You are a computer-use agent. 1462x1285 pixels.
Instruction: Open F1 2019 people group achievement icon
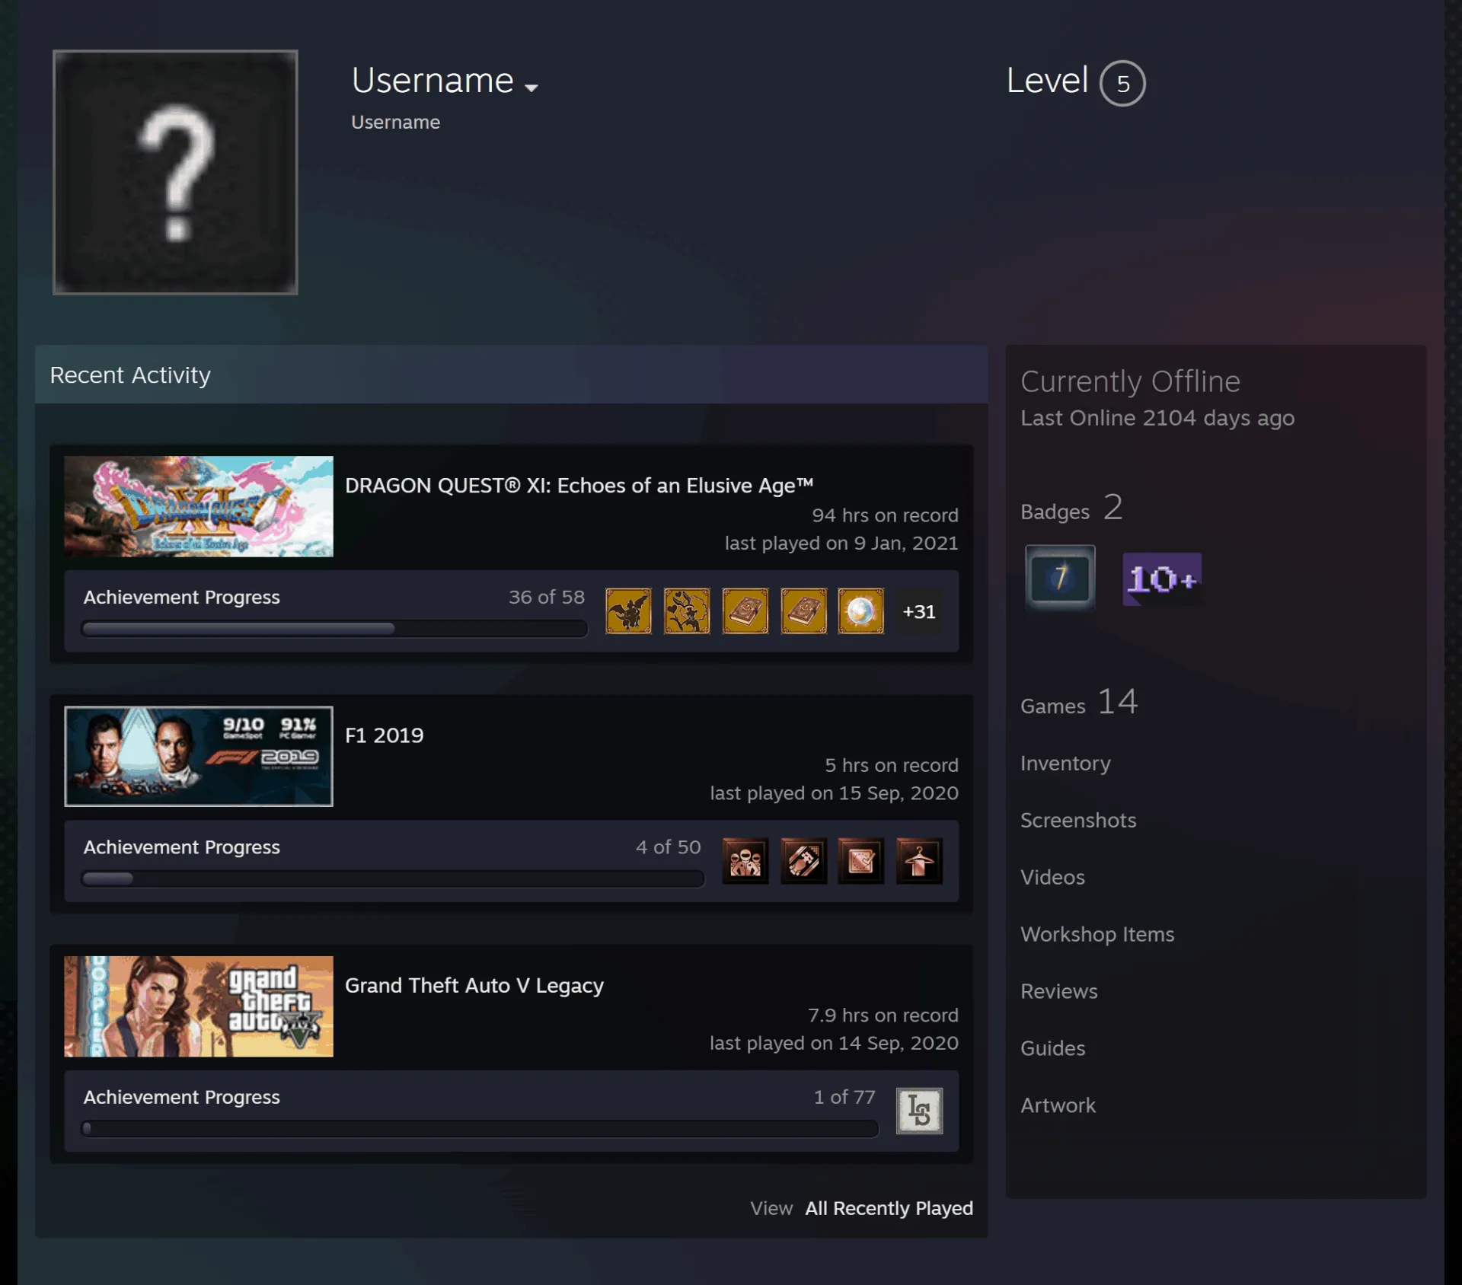pos(745,861)
